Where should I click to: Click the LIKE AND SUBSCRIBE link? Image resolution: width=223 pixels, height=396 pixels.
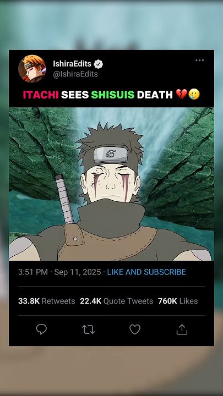[x=146, y=272]
